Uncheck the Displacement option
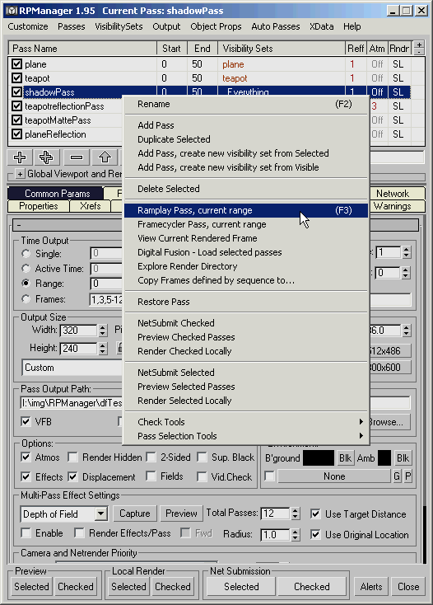433x605 pixels. coord(72,477)
